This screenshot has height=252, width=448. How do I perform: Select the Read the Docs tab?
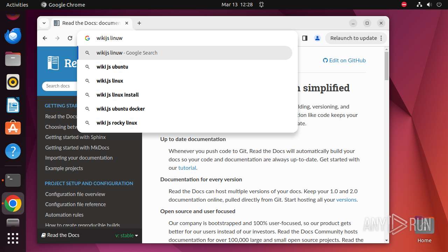pos(92,23)
